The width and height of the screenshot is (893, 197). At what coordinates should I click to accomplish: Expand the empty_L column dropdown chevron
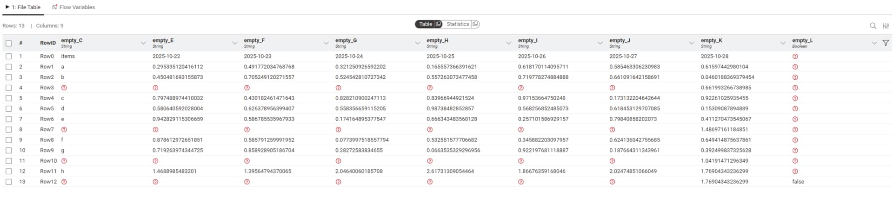[x=874, y=43]
